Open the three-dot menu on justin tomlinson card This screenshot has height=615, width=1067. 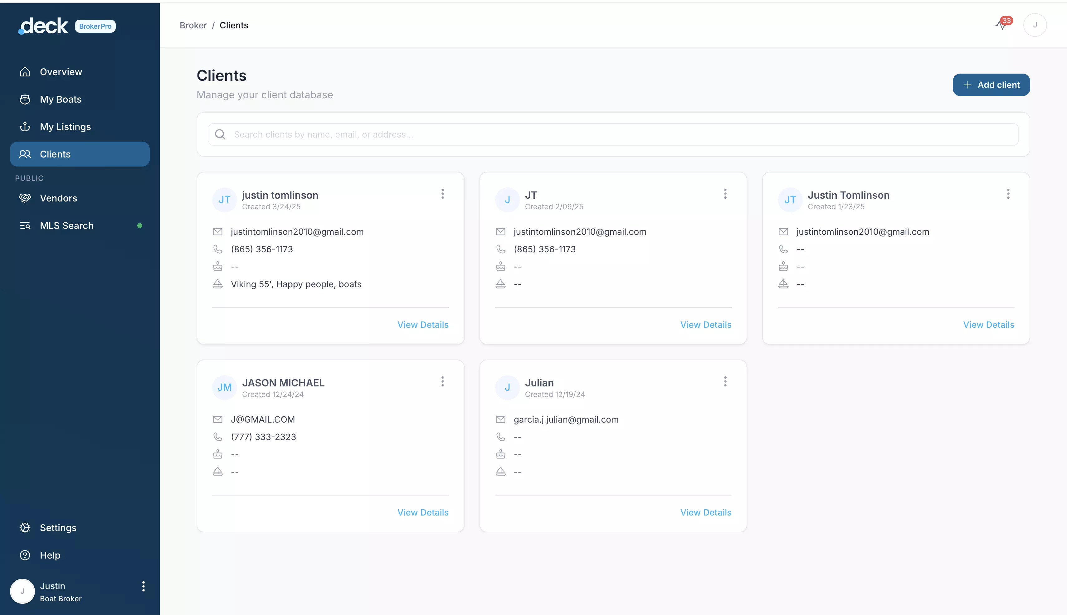(442, 194)
